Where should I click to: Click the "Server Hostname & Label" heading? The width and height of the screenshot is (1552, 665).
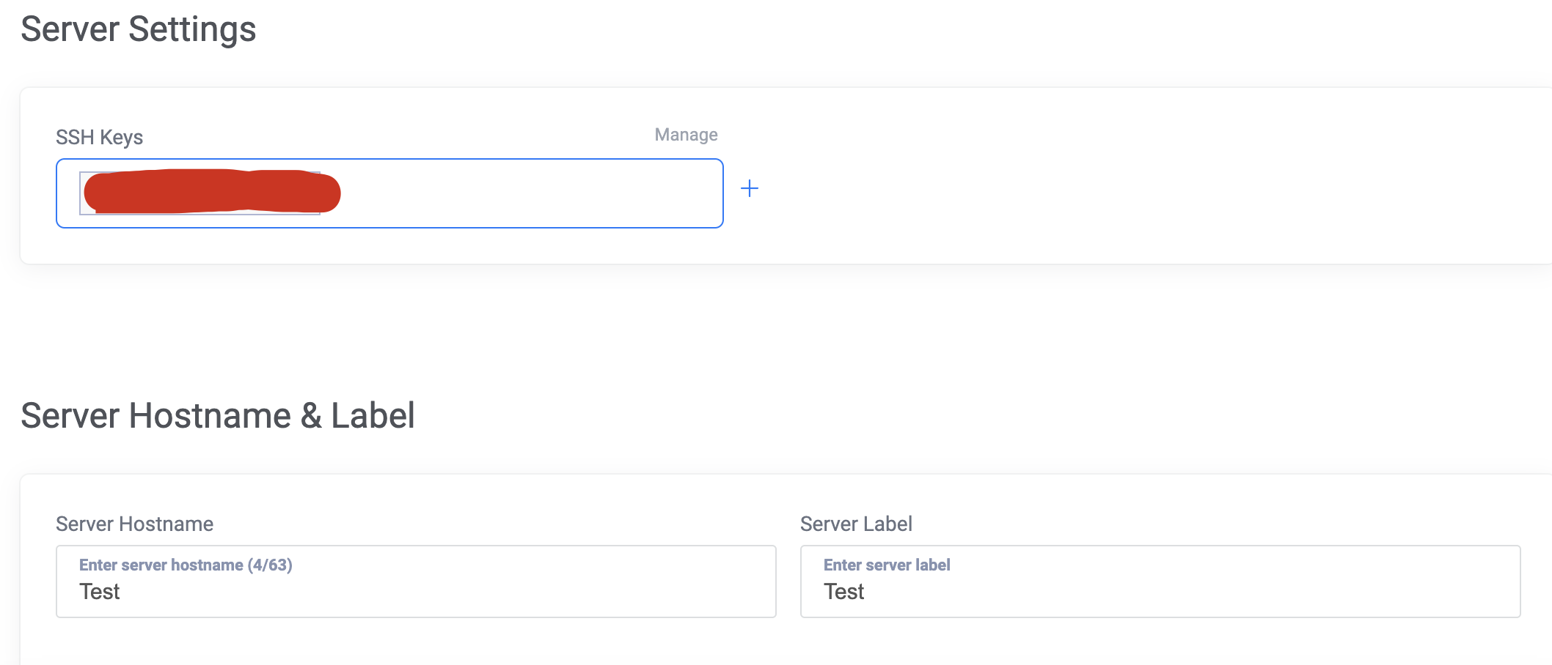pos(217,416)
